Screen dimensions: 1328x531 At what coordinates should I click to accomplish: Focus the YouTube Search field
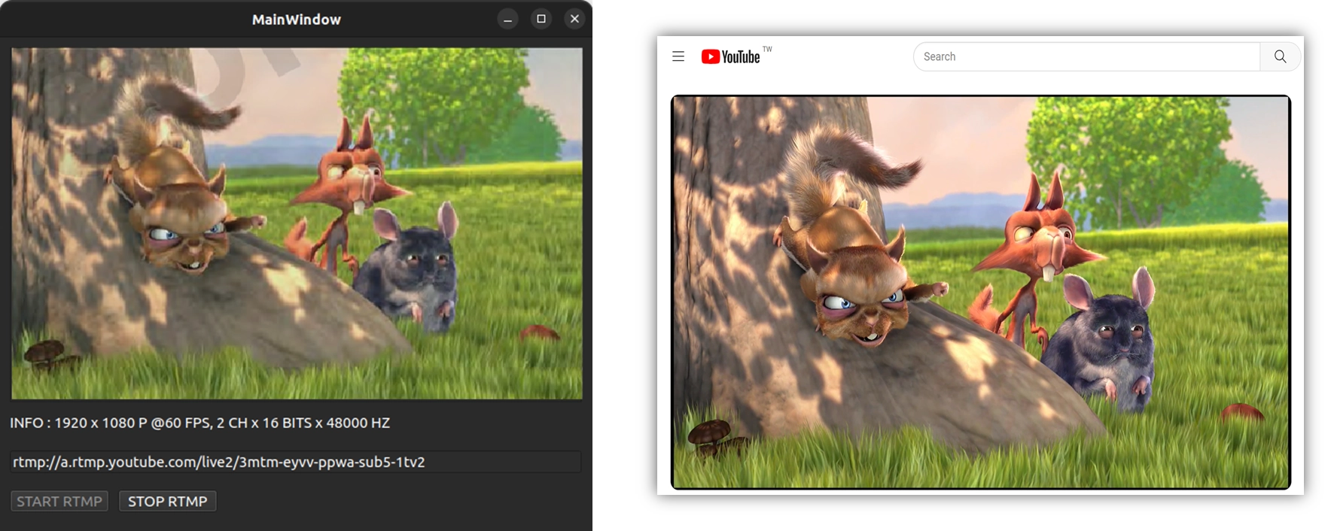(1086, 56)
